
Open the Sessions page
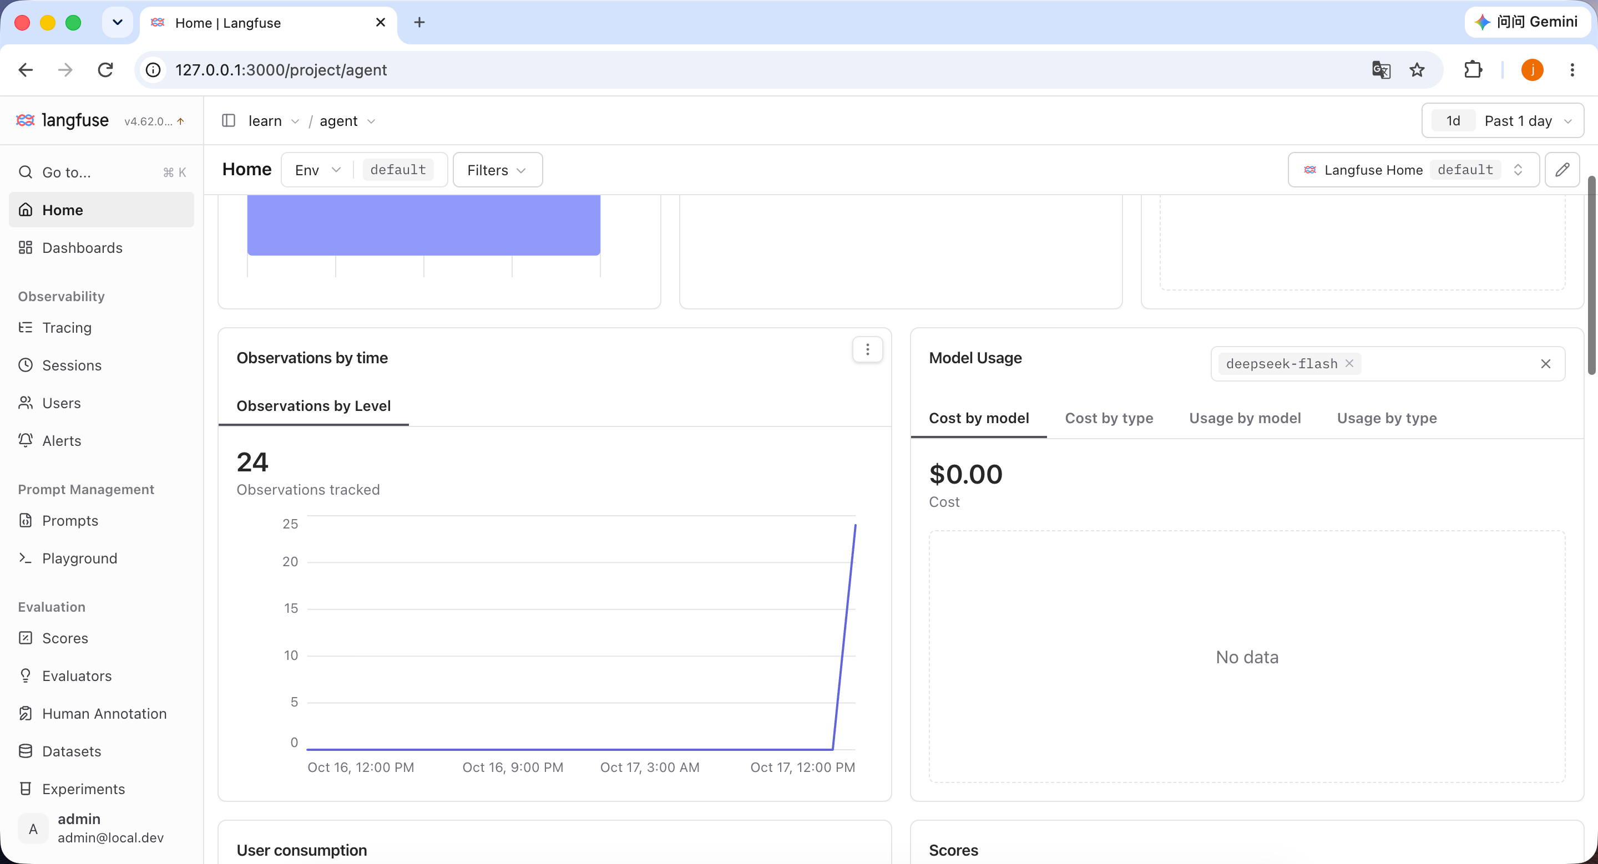(x=101, y=365)
